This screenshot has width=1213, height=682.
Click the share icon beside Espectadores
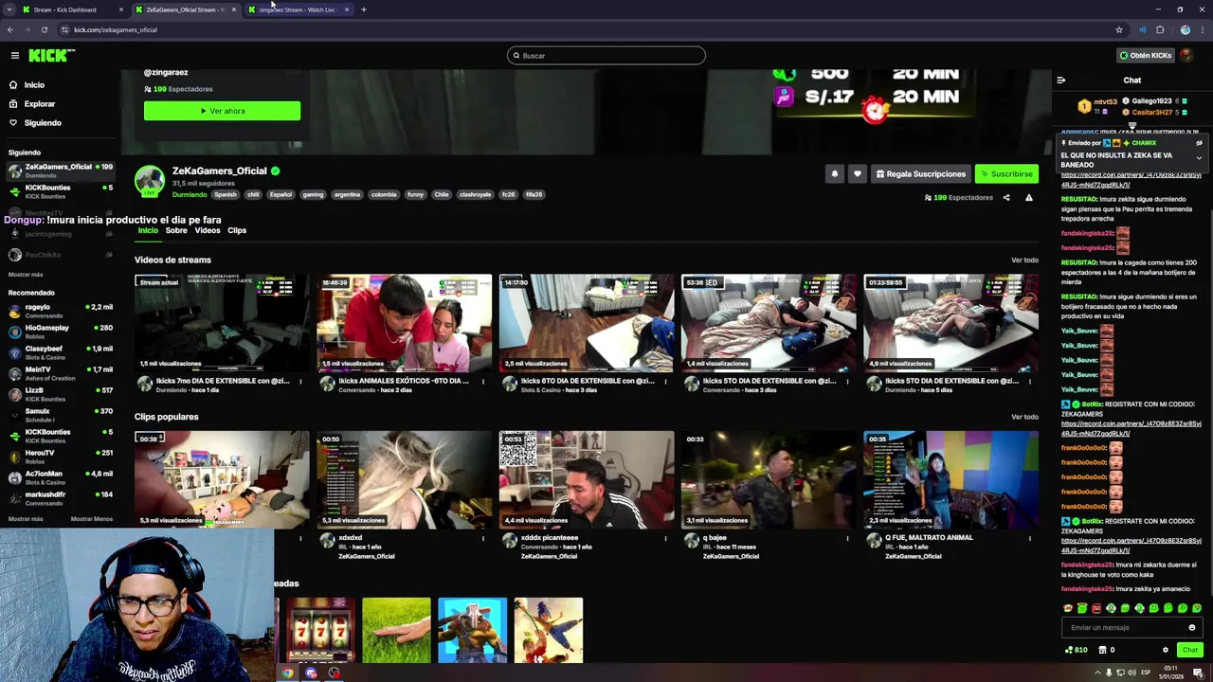1006,198
